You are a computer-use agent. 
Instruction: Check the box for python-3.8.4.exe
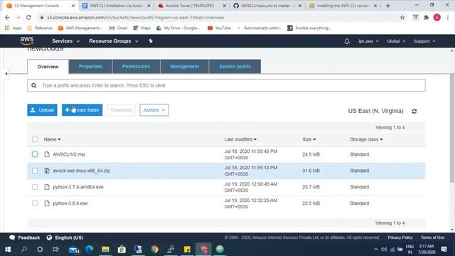coord(35,203)
